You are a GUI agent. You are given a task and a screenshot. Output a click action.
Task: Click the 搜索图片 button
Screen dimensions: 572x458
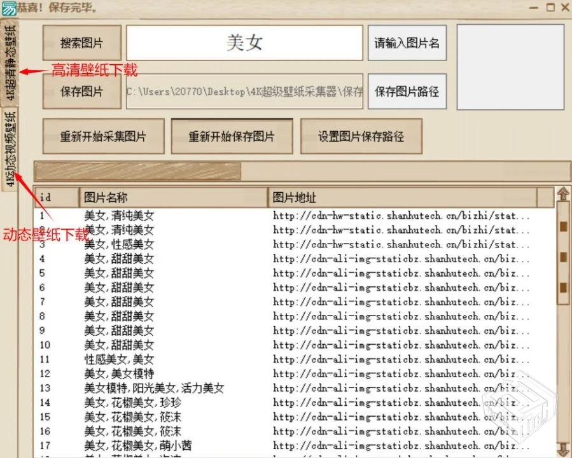(81, 43)
